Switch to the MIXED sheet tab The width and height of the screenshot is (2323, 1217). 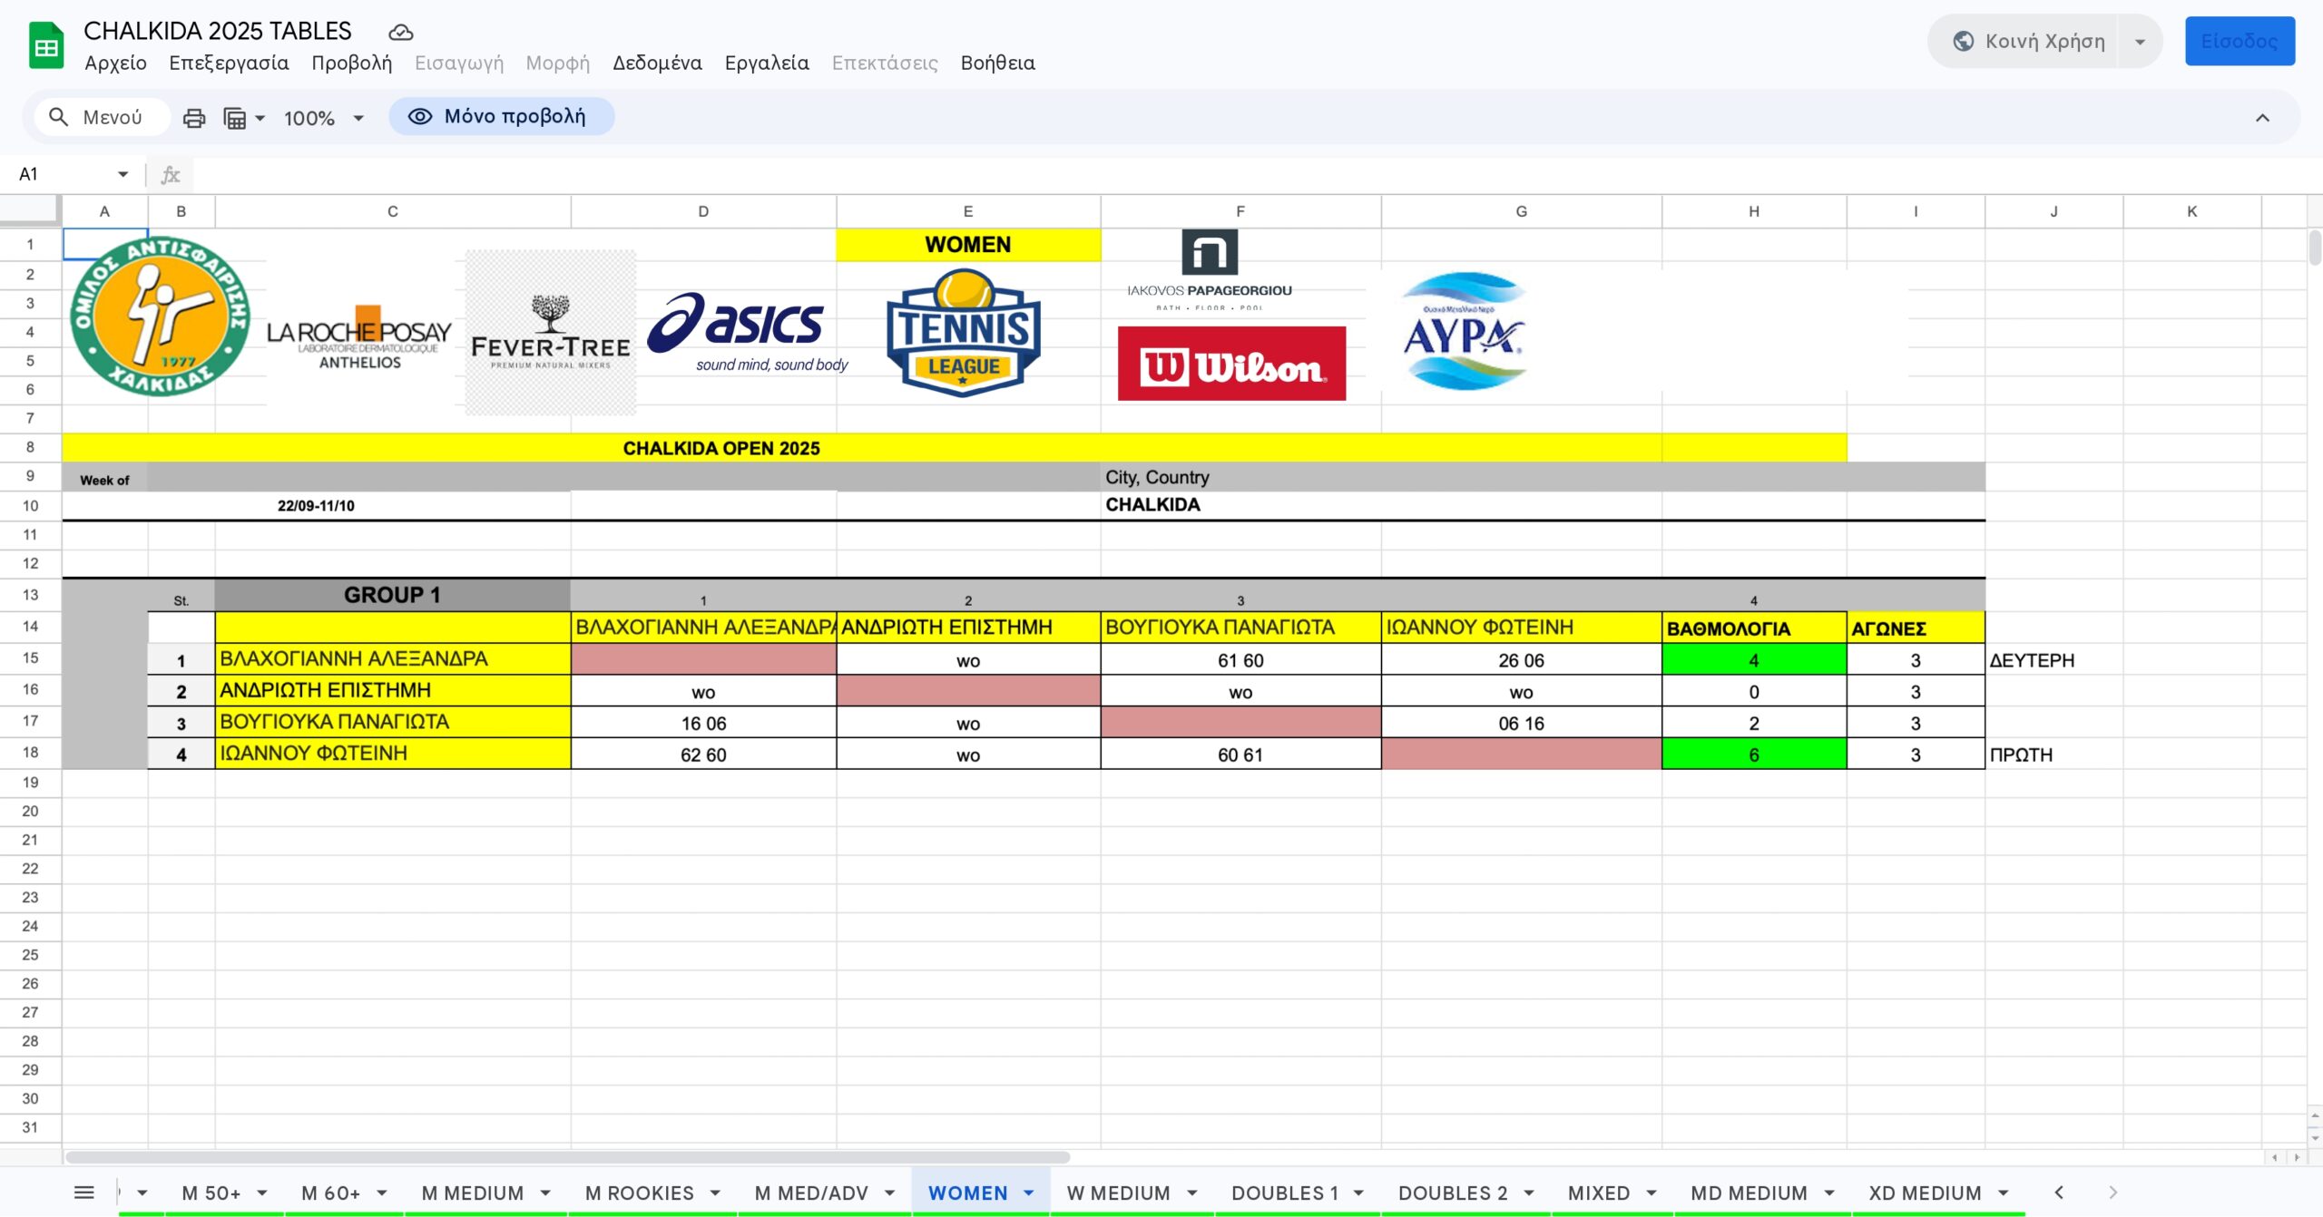point(1598,1193)
